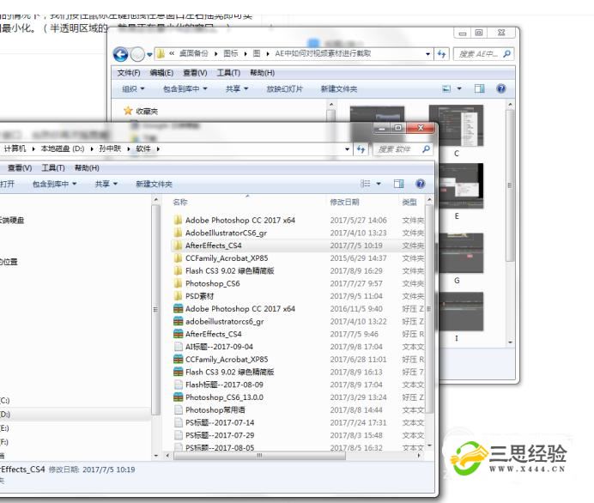Select Adobe Photoshop CC 2017 x64 archive icon

[178, 309]
